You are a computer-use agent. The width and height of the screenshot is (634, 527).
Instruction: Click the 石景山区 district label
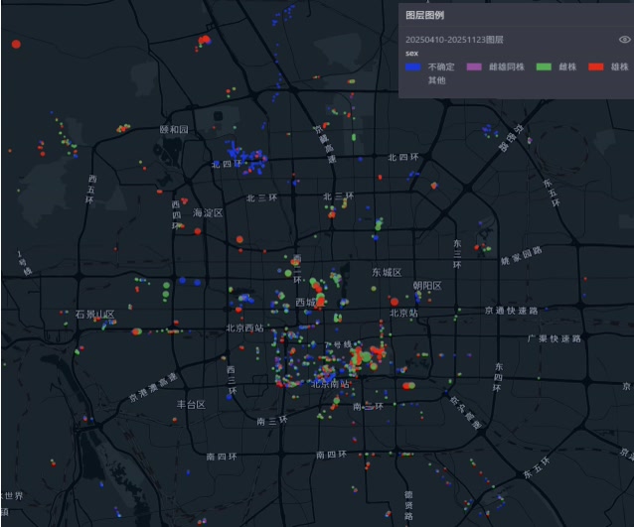94,315
